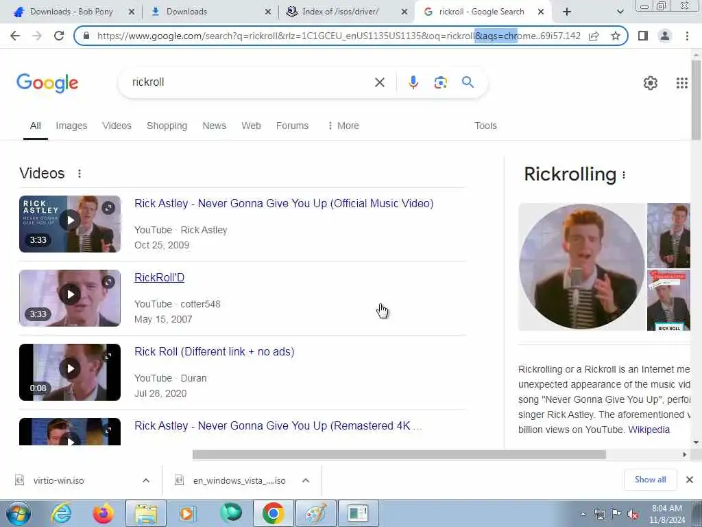Open Never Gonna Give You Up Official Music Video
Screen dimensions: 702x527
(284, 203)
